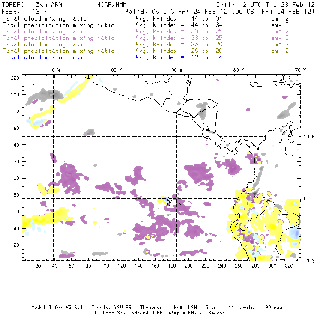Select horizontal axis tick label '240'
Image resolution: width=317 pixels, height=317 pixels.
tap(222, 266)
